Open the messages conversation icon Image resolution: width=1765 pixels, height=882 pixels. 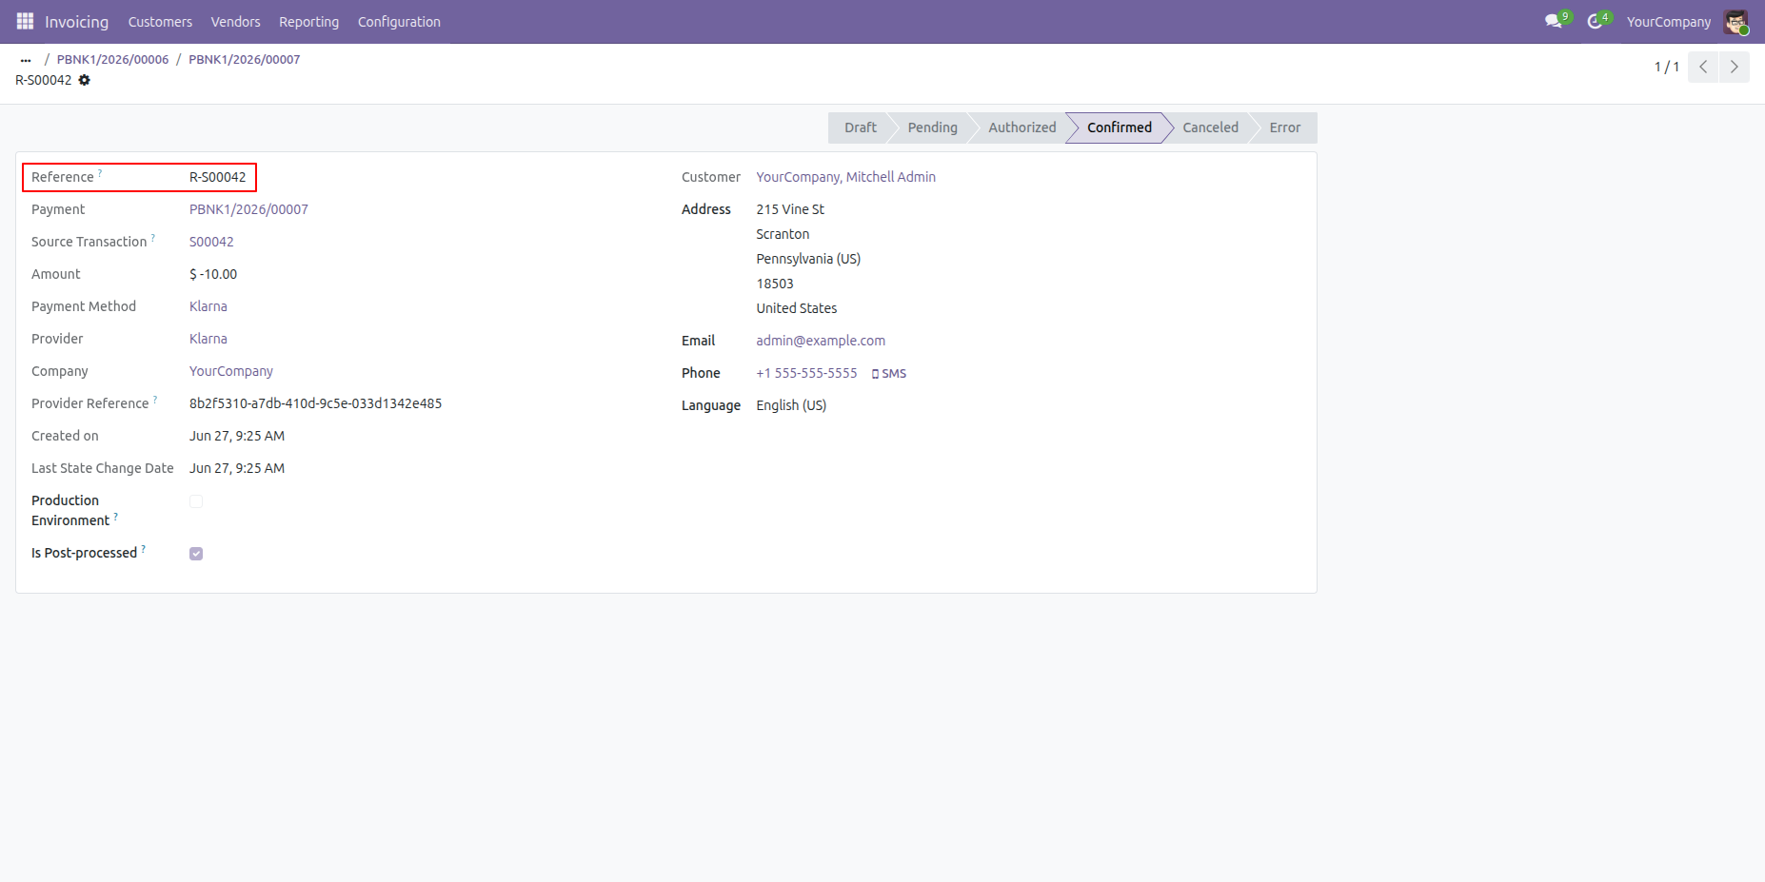pyautogui.click(x=1554, y=21)
